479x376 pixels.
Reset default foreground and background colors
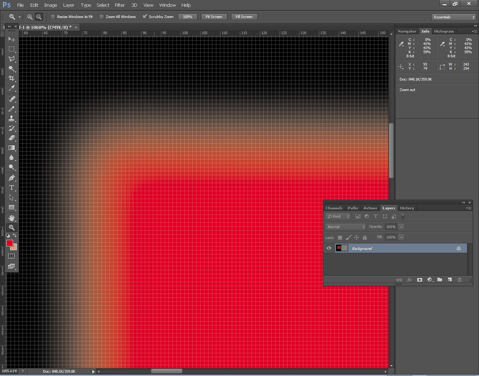coord(8,236)
